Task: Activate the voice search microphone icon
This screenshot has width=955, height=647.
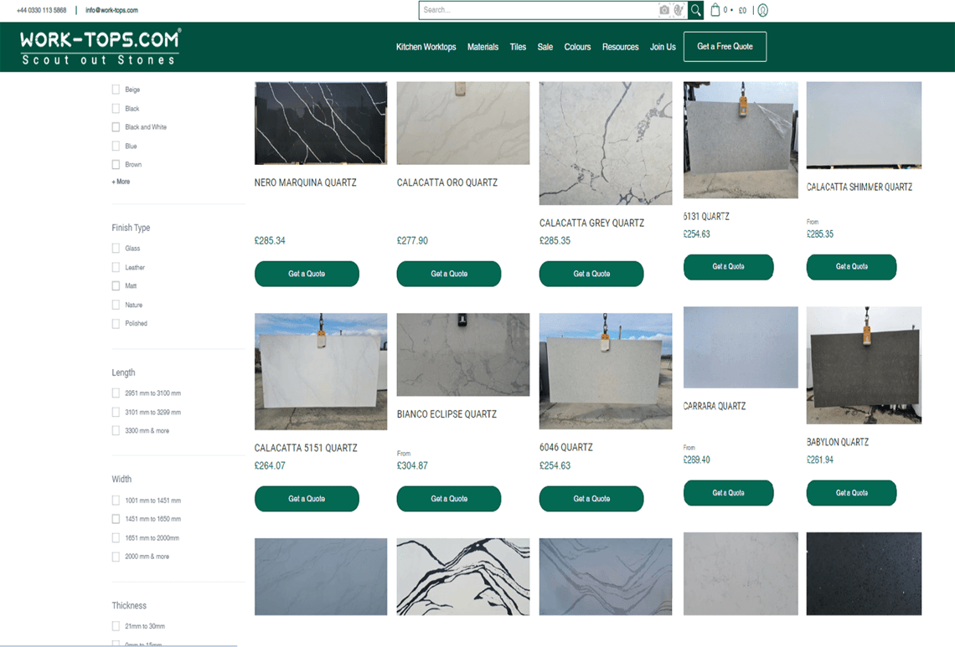Action: (679, 10)
